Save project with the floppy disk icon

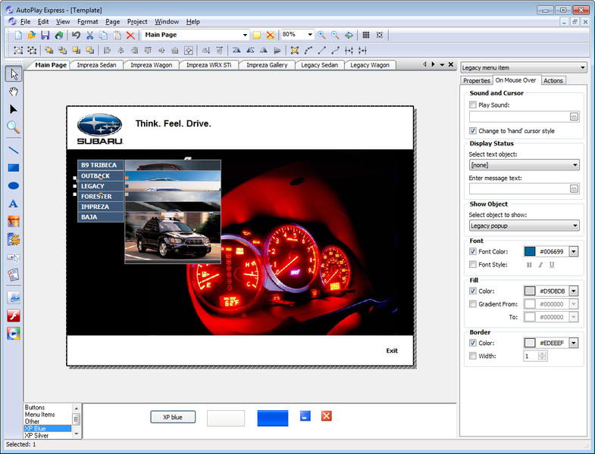[x=45, y=36]
